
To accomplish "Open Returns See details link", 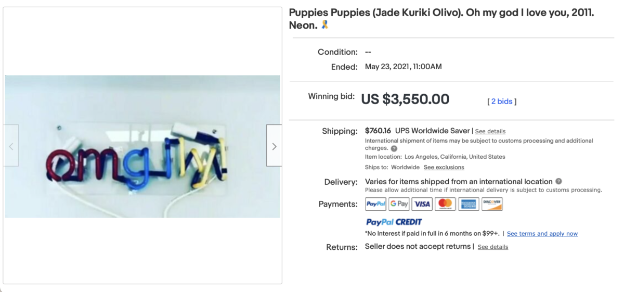I will [x=492, y=247].
